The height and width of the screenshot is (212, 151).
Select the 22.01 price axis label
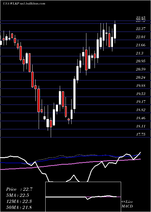(x=141, y=37)
